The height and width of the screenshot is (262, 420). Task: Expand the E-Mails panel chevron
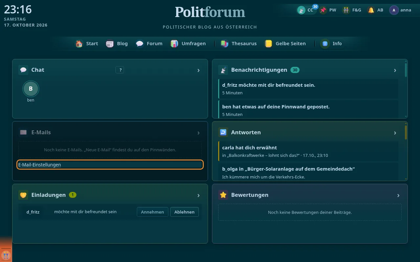[x=199, y=133]
